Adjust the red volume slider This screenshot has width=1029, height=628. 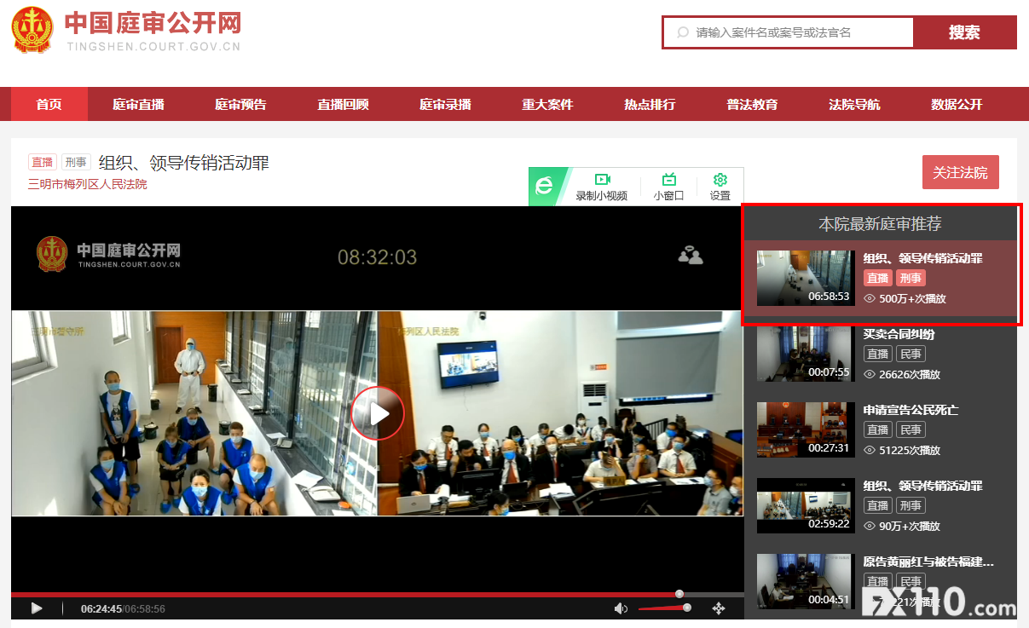[x=663, y=608]
